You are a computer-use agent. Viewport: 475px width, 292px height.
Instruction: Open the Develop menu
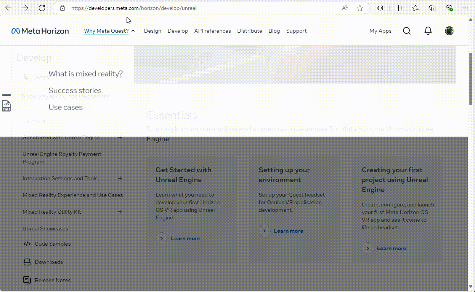(178, 31)
